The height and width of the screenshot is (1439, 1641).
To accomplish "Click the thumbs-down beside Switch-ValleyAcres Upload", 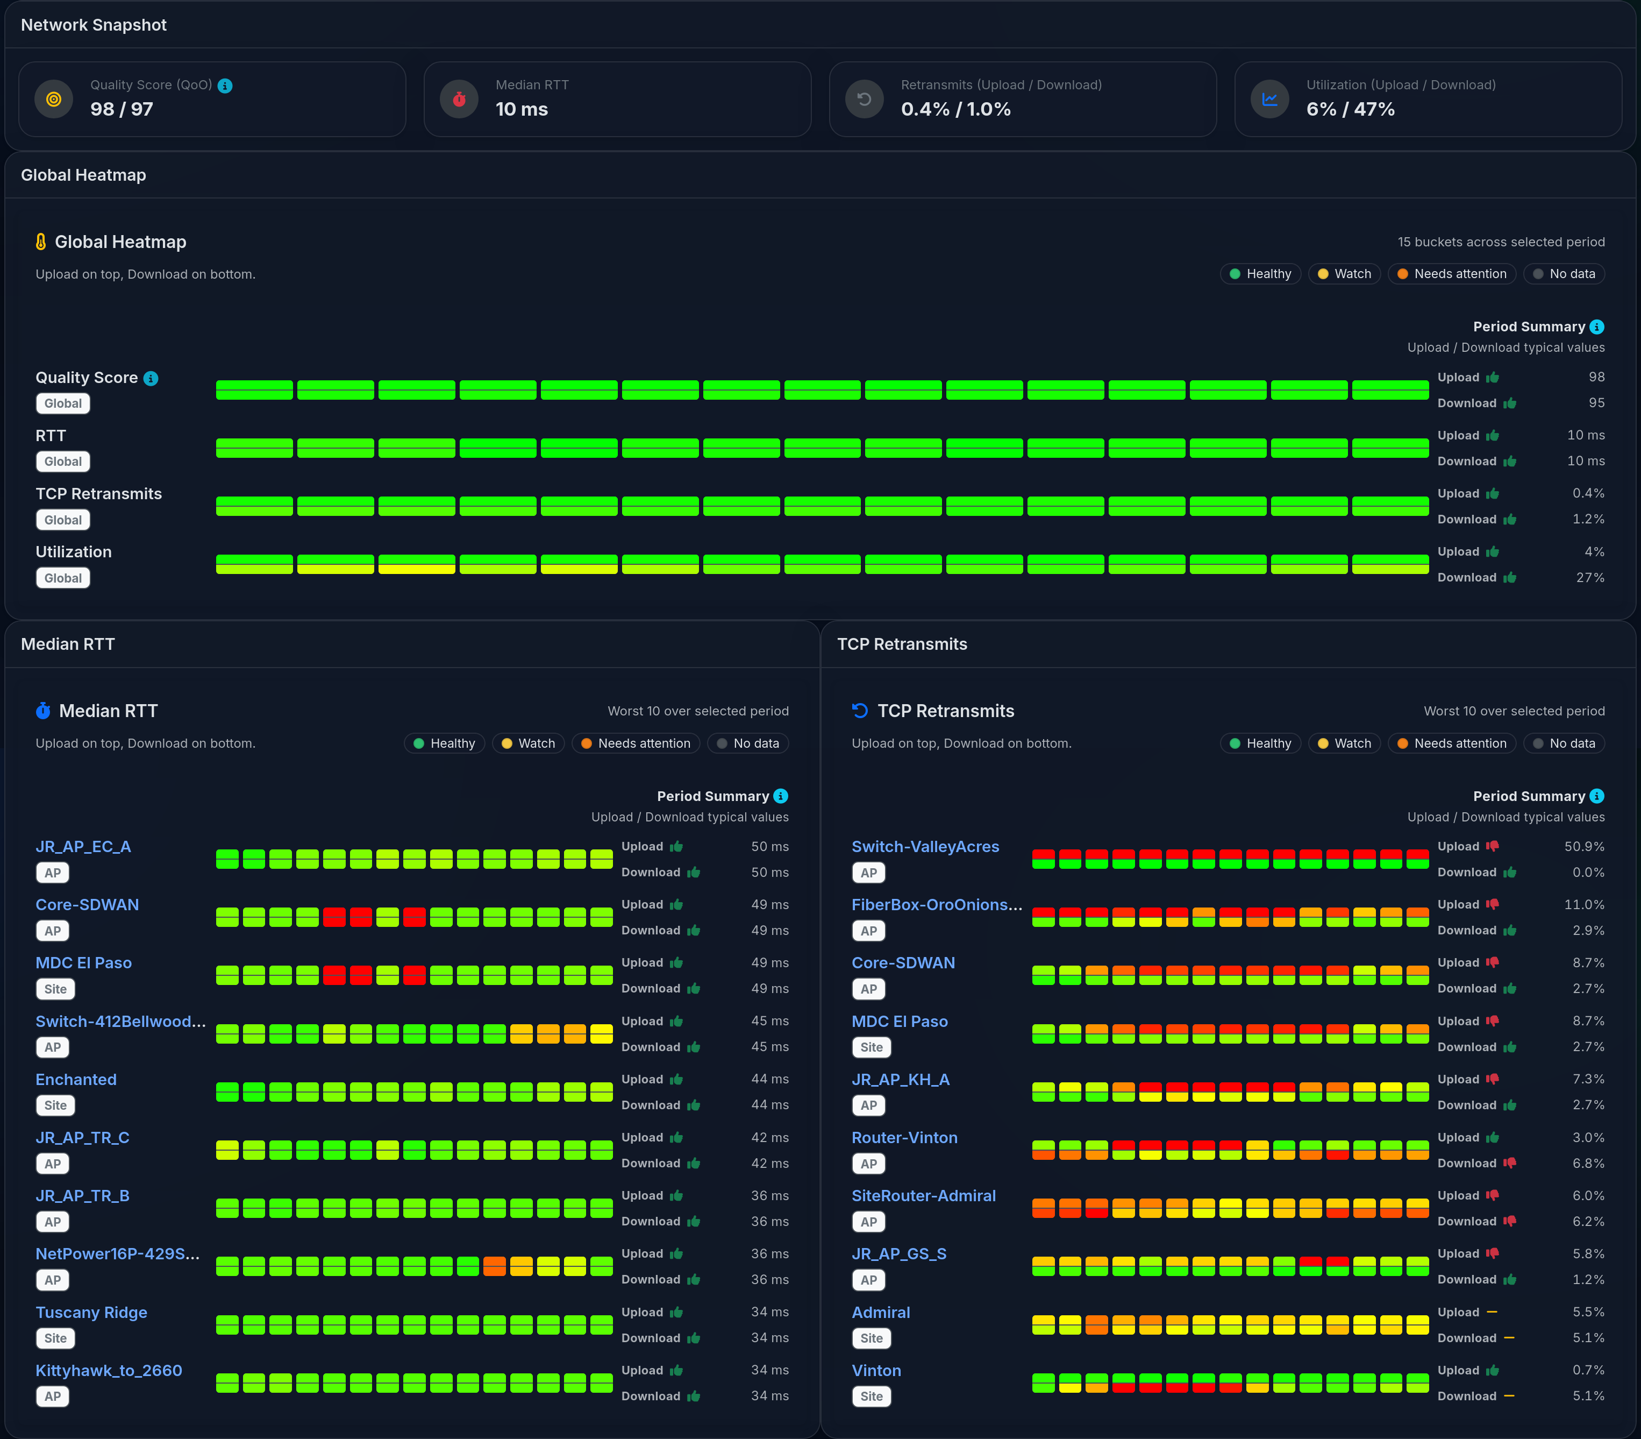I will click(x=1493, y=846).
